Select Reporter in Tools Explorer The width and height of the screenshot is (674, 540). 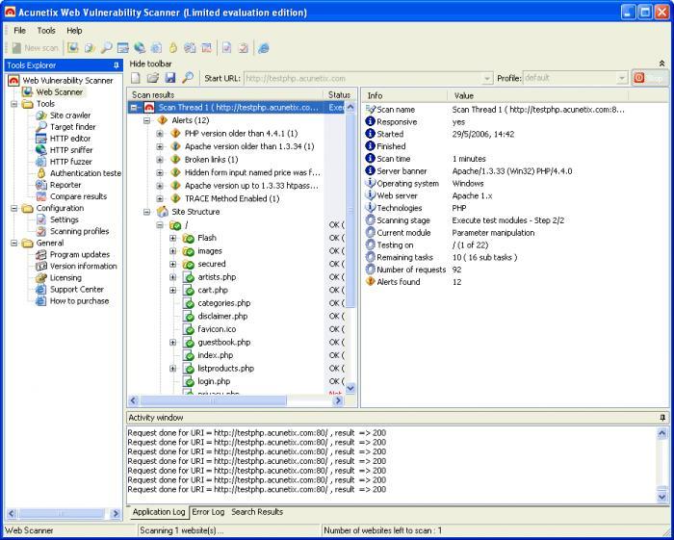[65, 185]
